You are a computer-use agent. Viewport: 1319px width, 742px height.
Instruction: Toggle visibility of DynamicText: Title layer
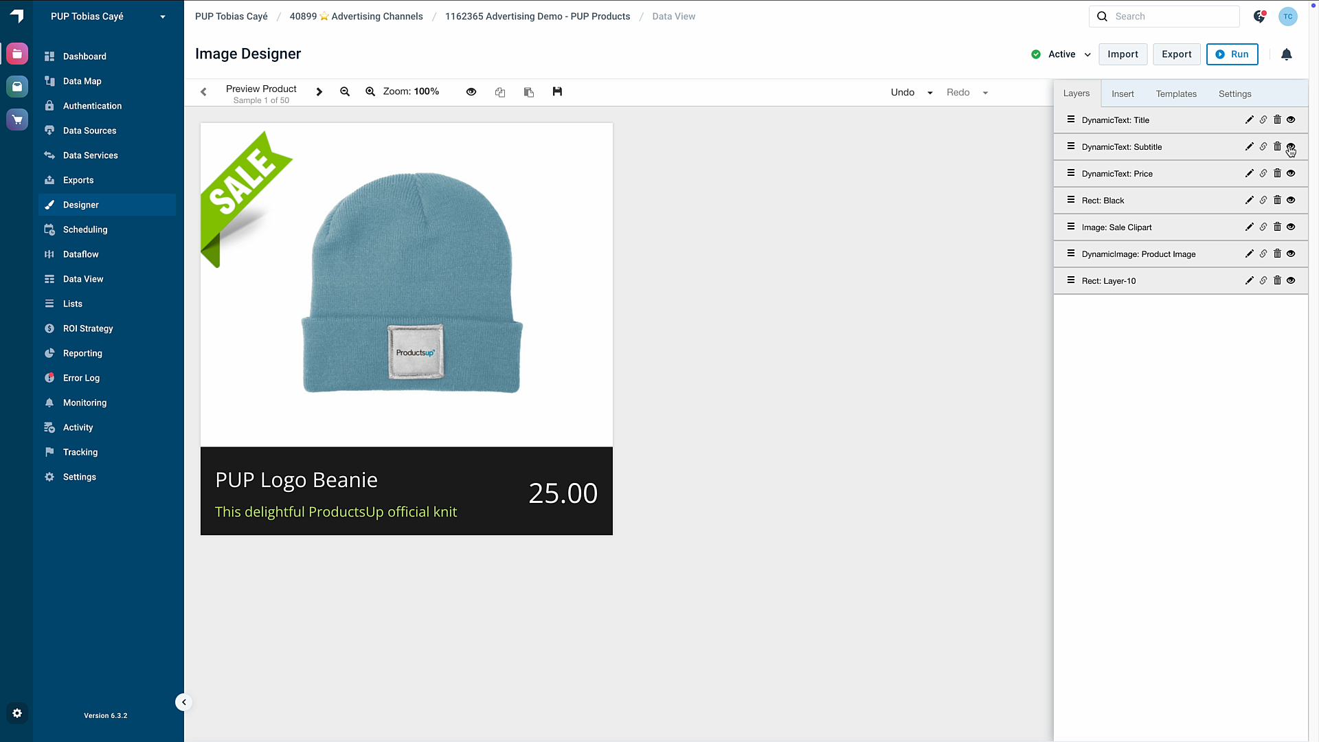click(x=1291, y=120)
